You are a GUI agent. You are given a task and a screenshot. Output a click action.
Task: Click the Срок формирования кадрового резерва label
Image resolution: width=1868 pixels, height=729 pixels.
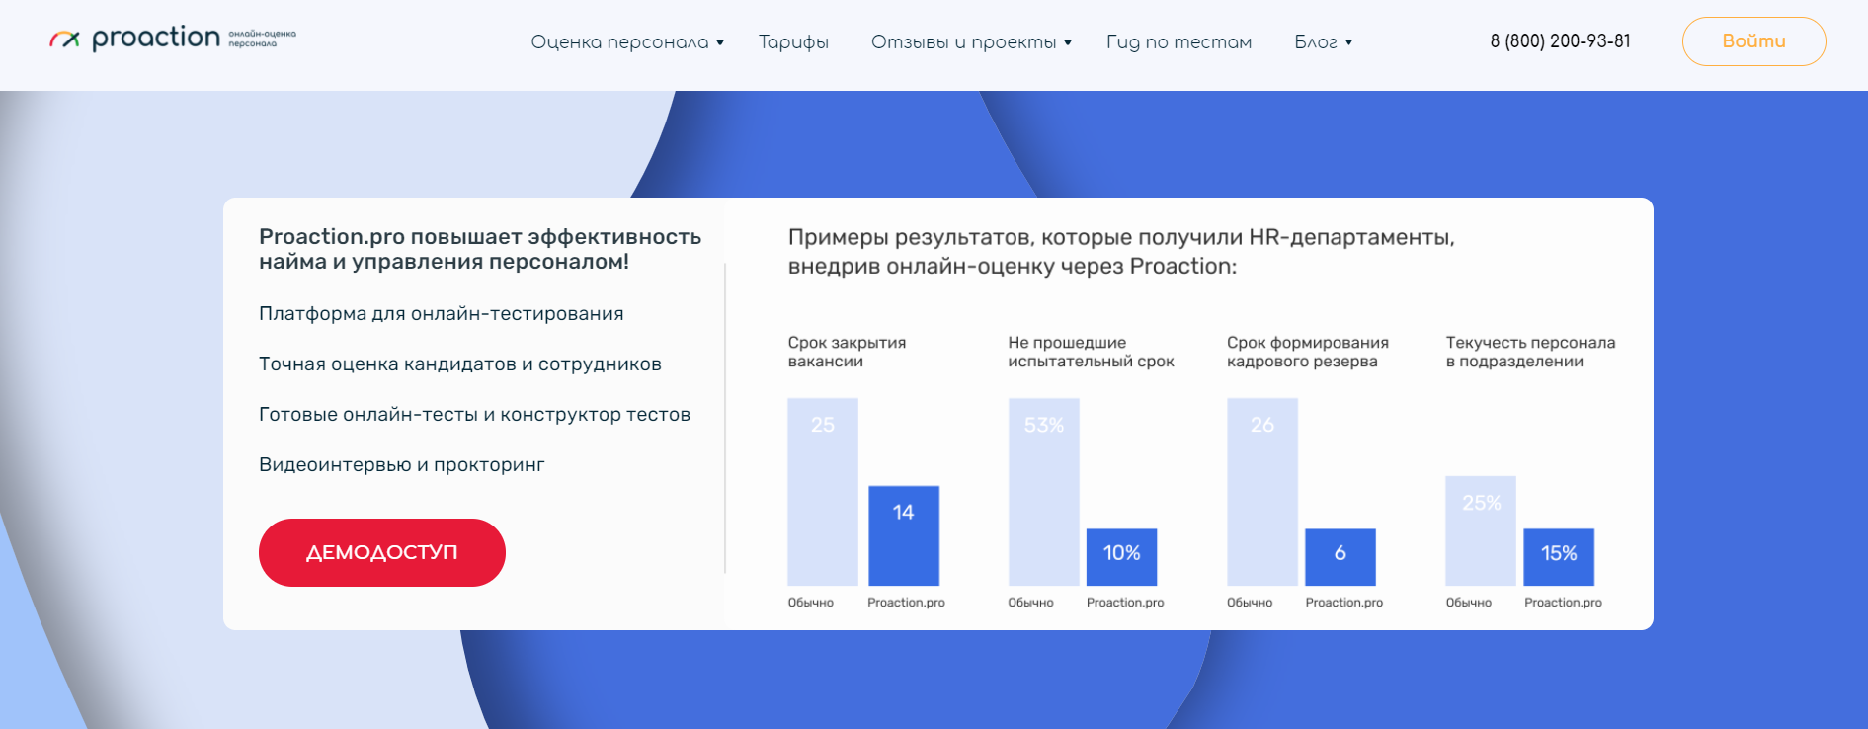point(1308,352)
